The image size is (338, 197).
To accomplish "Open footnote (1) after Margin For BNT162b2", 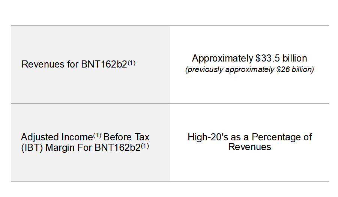I will pyautogui.click(x=145, y=146).
